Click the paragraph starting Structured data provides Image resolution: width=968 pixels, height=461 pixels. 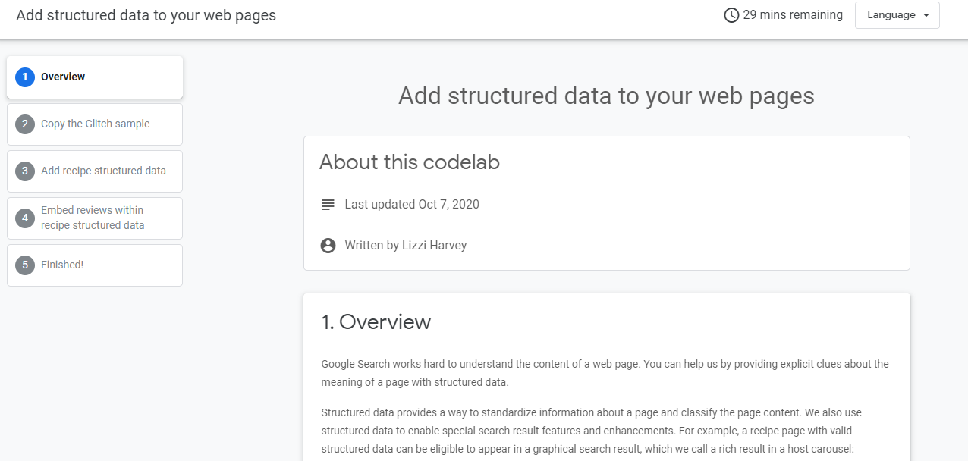tap(592, 431)
